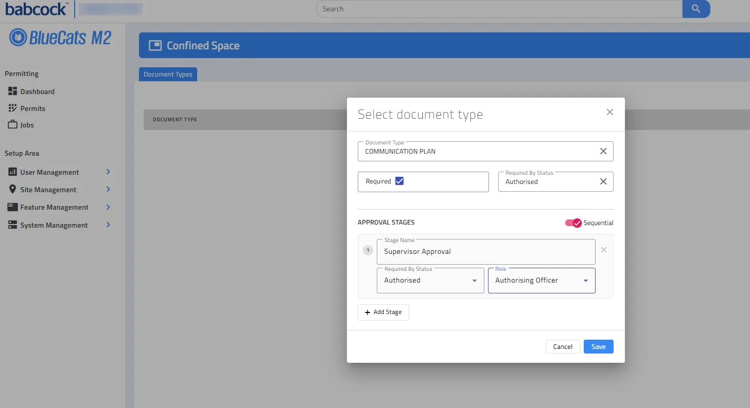Switch to the Document Types tab

(x=168, y=75)
